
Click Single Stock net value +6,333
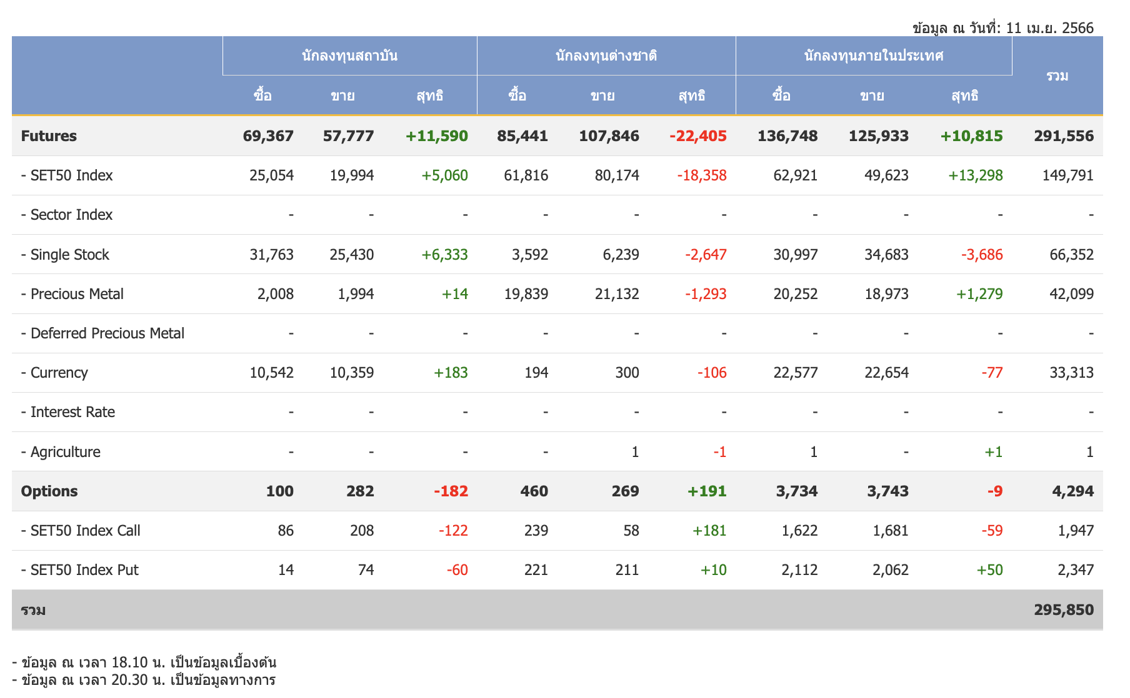click(445, 255)
